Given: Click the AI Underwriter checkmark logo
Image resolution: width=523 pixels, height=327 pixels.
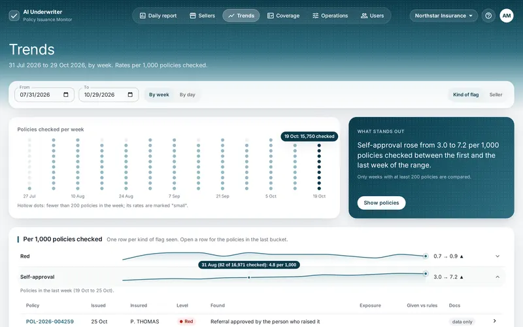Looking at the screenshot, I should pyautogui.click(x=14, y=16).
